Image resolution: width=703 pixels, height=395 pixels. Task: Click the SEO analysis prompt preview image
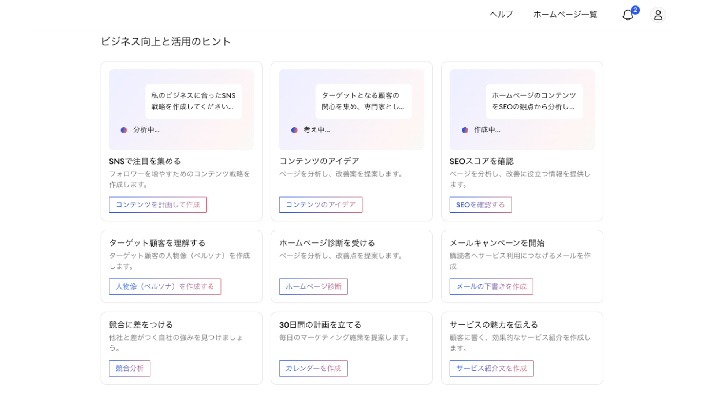[522, 110]
